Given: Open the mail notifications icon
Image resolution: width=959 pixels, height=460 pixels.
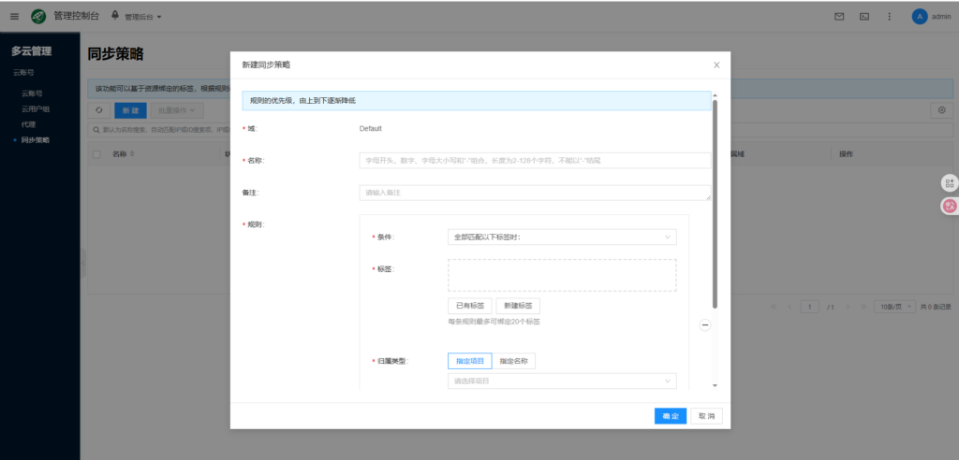Looking at the screenshot, I should pyautogui.click(x=839, y=16).
